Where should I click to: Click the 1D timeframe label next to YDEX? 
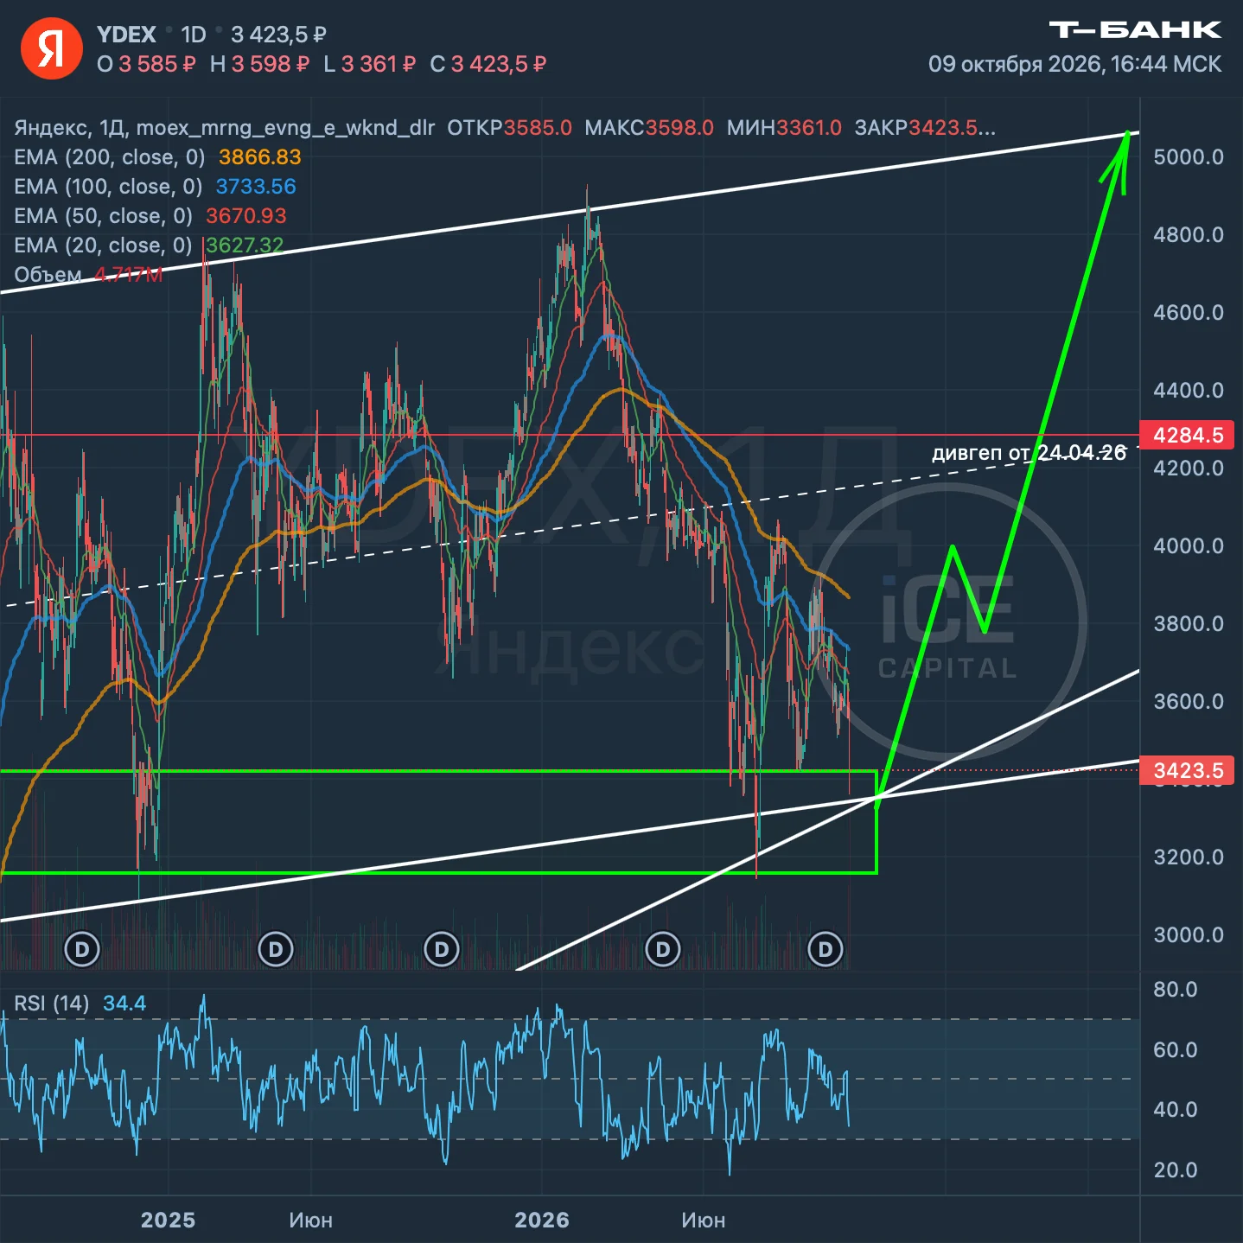tap(194, 35)
